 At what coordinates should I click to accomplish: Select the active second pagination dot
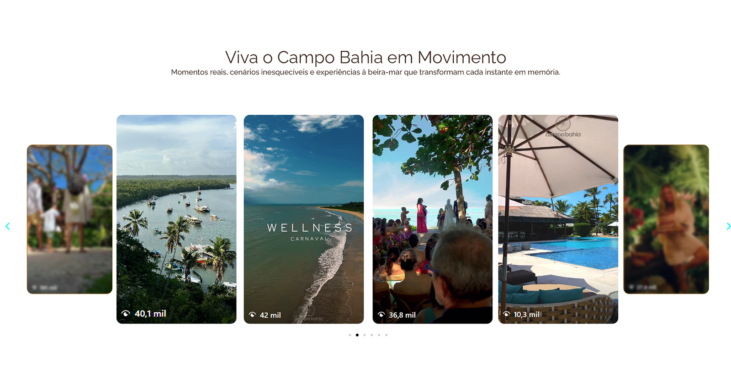[357, 335]
